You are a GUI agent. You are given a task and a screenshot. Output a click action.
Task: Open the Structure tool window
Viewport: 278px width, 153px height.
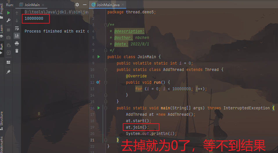pyautogui.click(x=2, y=118)
